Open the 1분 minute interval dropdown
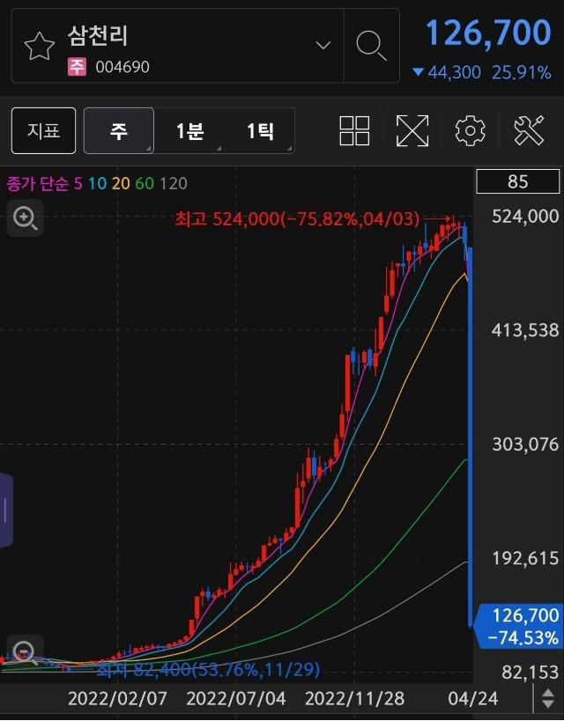Viewport: 564px width, 721px height. point(189,131)
